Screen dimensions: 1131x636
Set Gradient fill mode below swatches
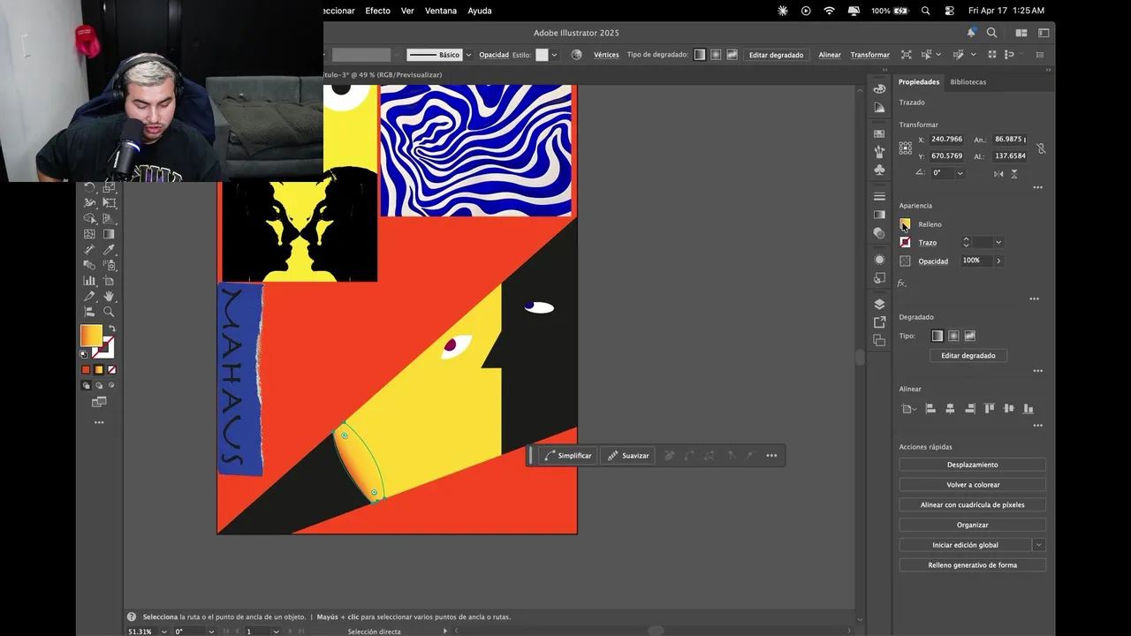point(98,369)
